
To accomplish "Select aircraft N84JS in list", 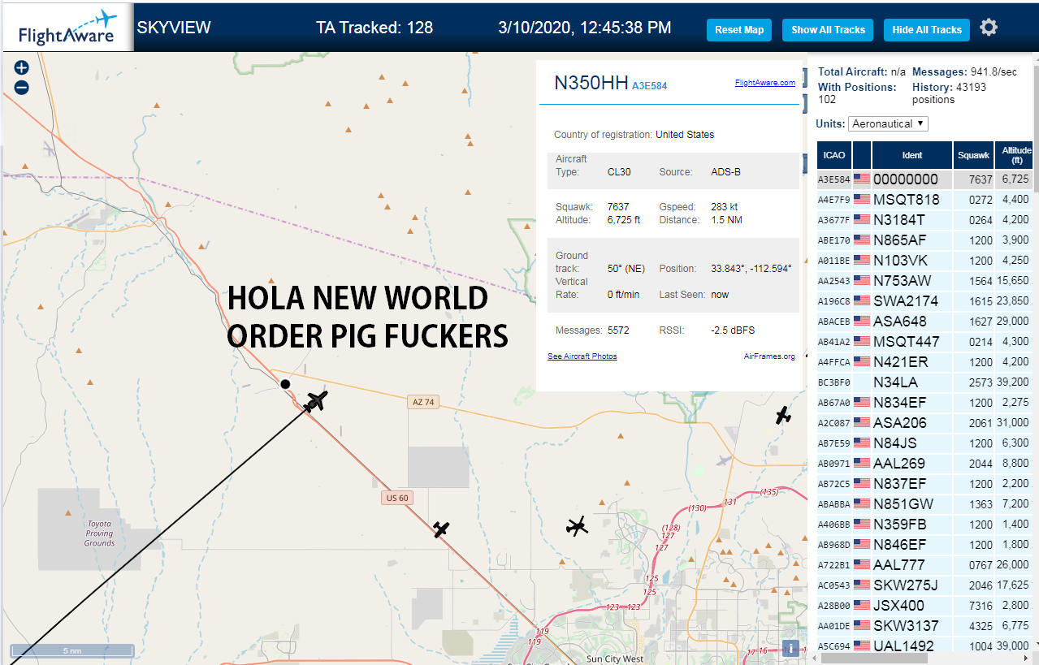I will [x=924, y=443].
